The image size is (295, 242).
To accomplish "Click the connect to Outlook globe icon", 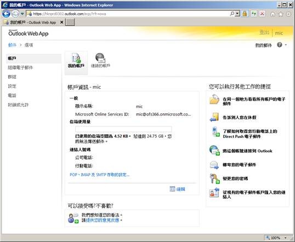I will point(214,150).
